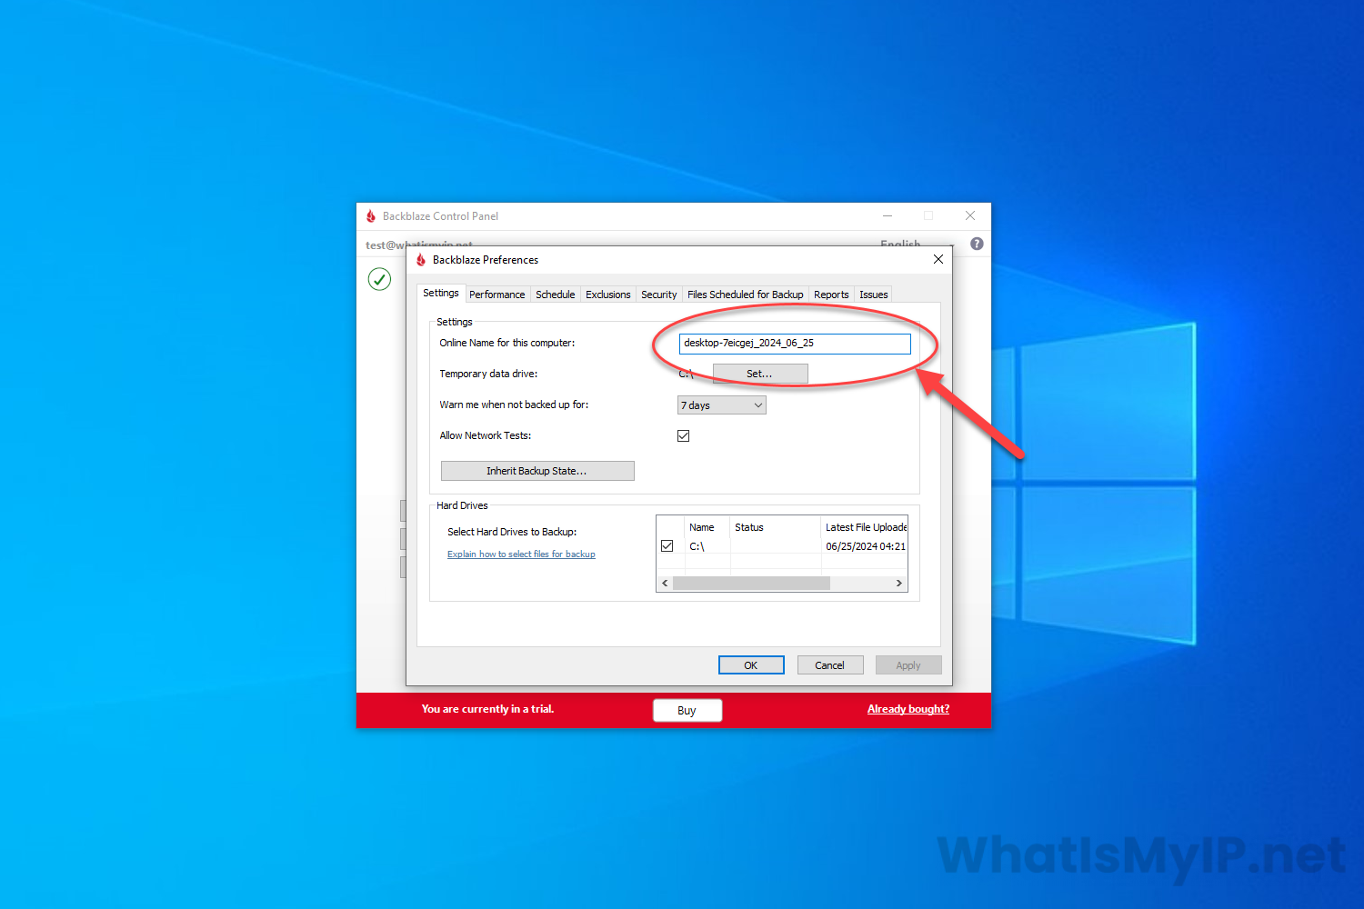Click the Buy button in trial banner
Image resolution: width=1364 pixels, height=909 pixels.
click(x=687, y=711)
